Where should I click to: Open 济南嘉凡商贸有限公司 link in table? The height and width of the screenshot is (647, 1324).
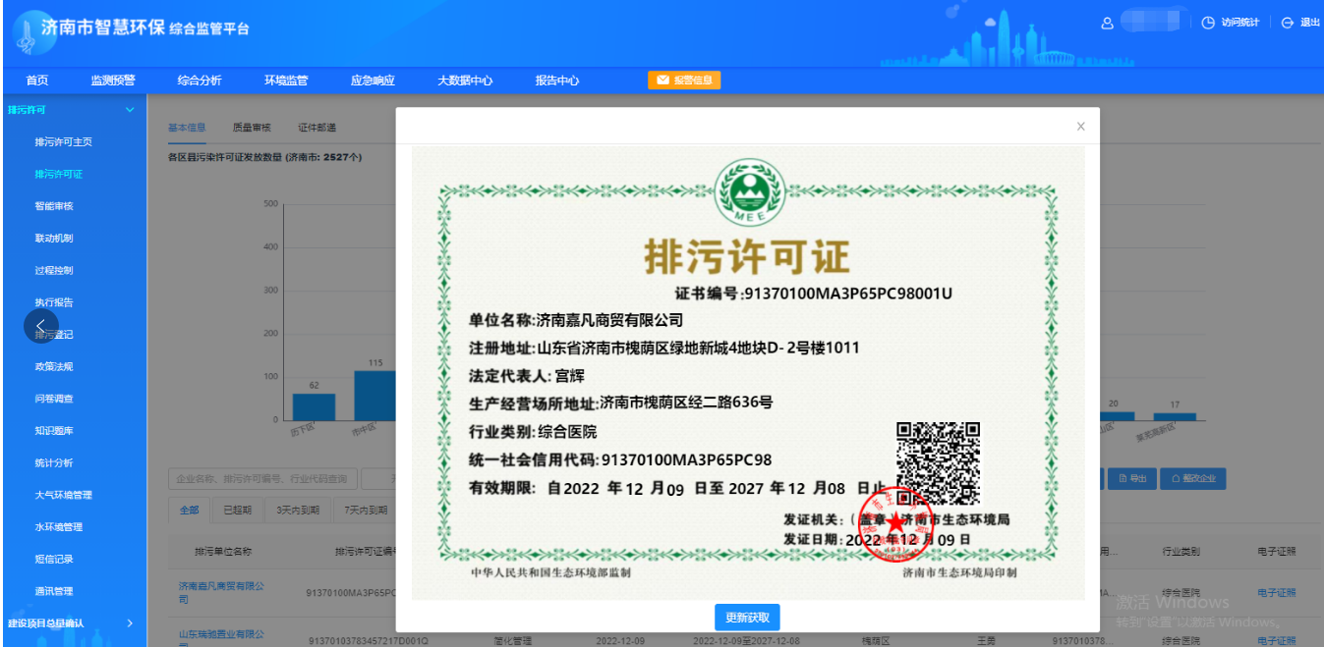click(x=221, y=592)
